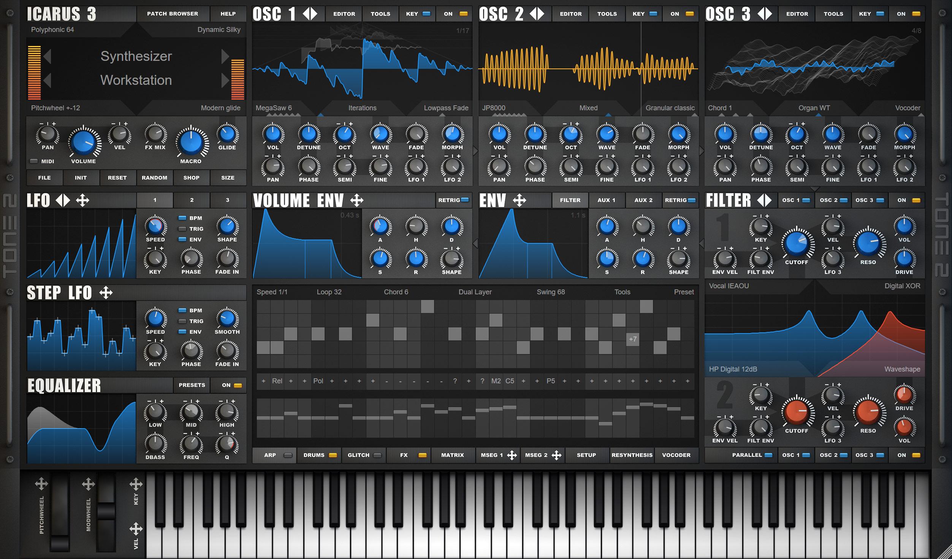Click the OSC 1 waveform left/right arrows icon
This screenshot has height=559, width=952.
310,14
